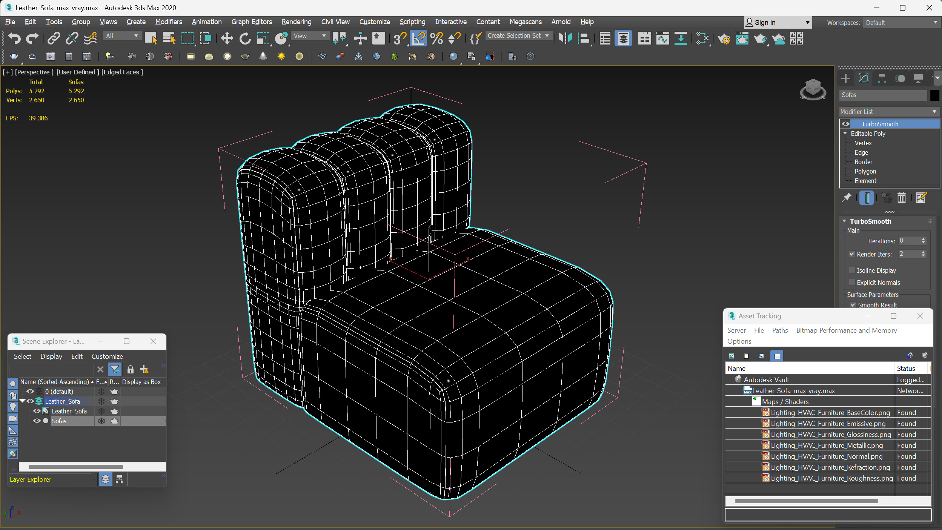Screen dimensions: 942x530
Task: Select the Move transform tool
Action: (x=227, y=38)
